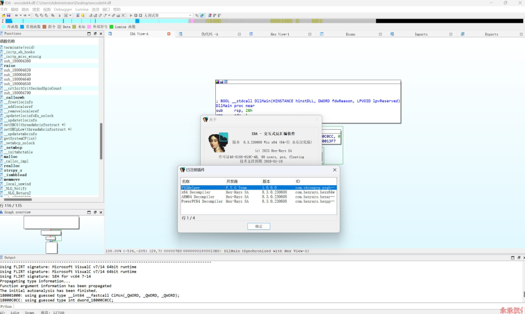Viewport: 525px width, 314px height.
Task: Switch to the Enums tab
Action: [x=350, y=34]
